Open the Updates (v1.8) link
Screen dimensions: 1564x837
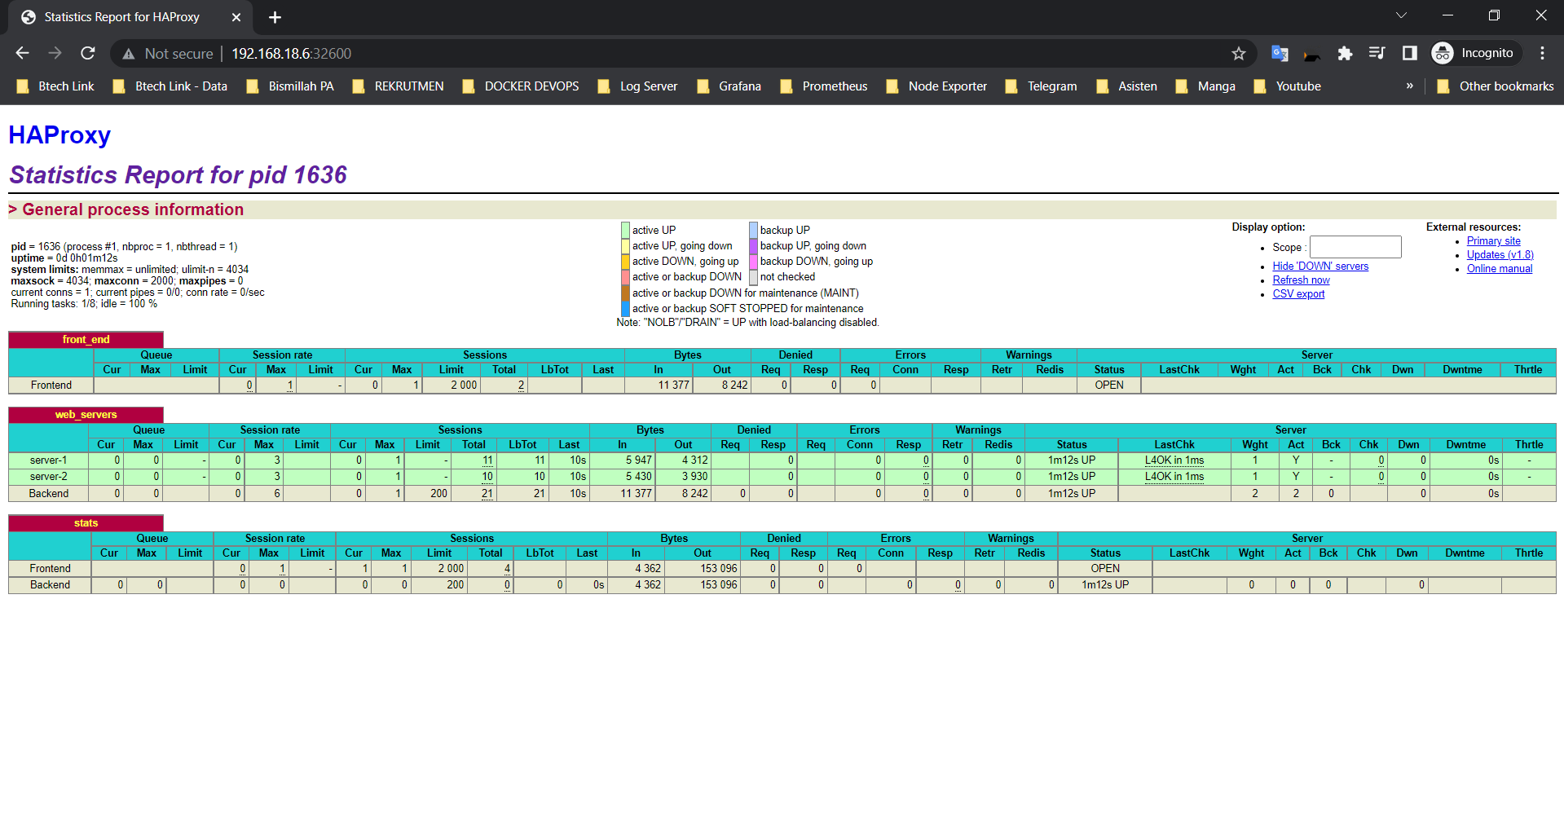point(1500,255)
